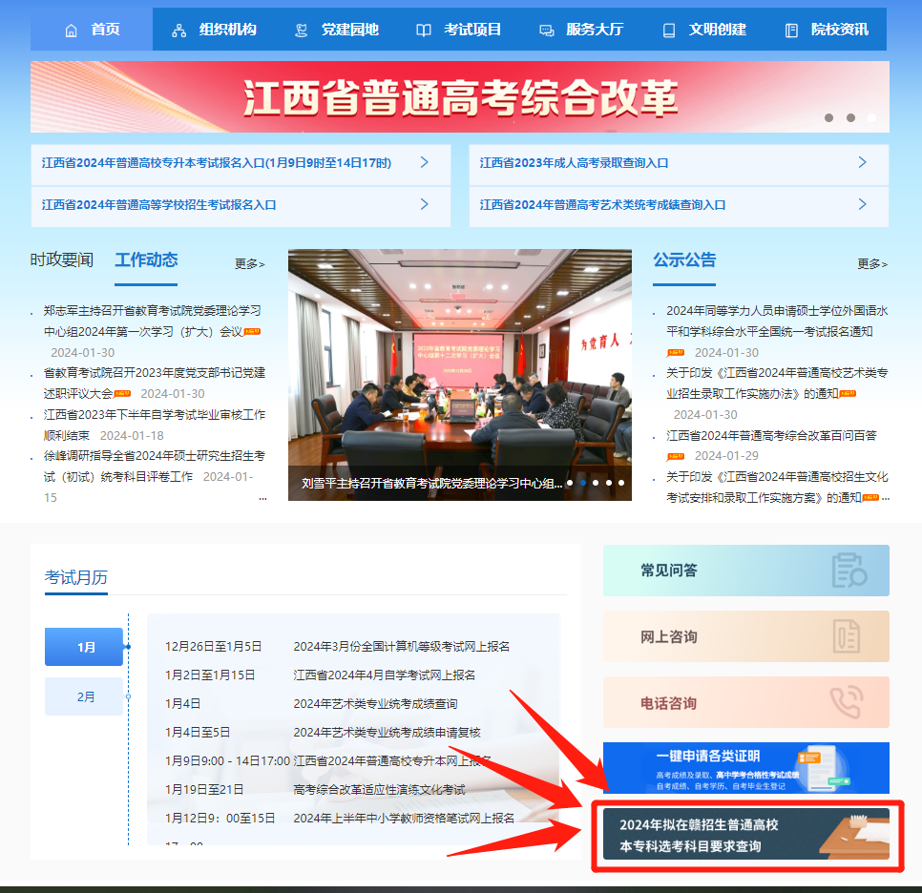Click chevron on 普通高等学校招生考试报名入口 row

[425, 204]
